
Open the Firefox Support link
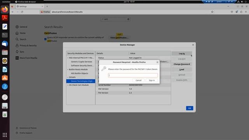coord(24,133)
